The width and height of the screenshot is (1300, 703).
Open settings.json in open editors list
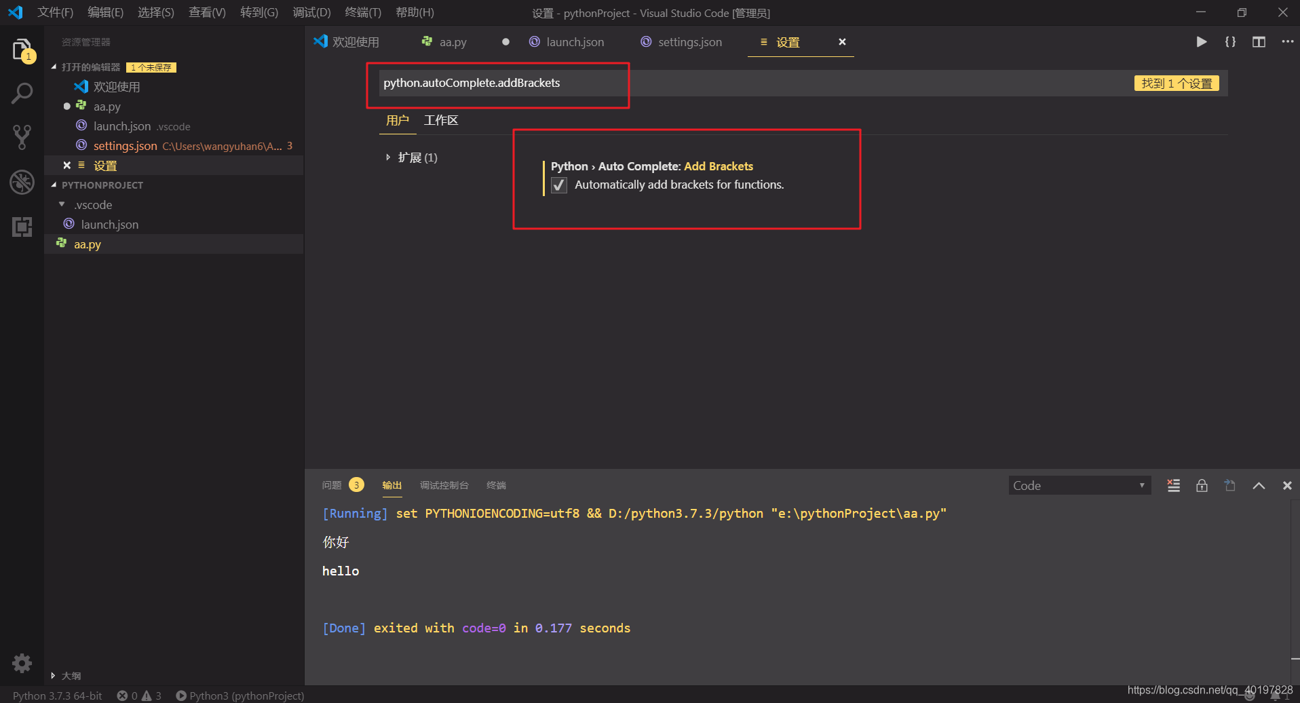click(x=126, y=146)
